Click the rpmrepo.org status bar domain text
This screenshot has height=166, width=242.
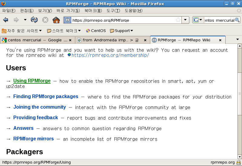[x=223, y=162]
